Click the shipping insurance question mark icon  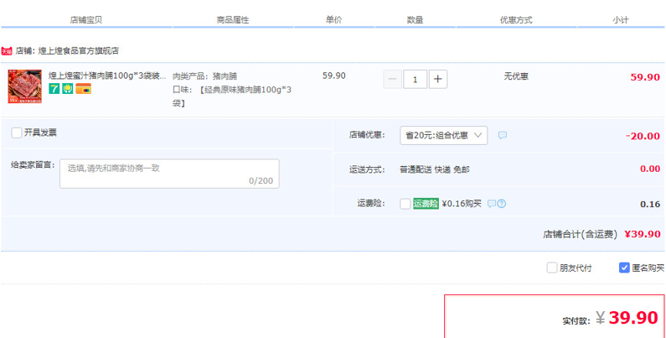(502, 204)
